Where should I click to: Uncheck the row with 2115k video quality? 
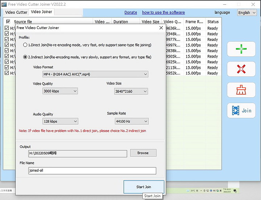tap(7, 67)
